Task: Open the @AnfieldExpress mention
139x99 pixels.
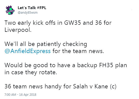Action: (x=27, y=51)
